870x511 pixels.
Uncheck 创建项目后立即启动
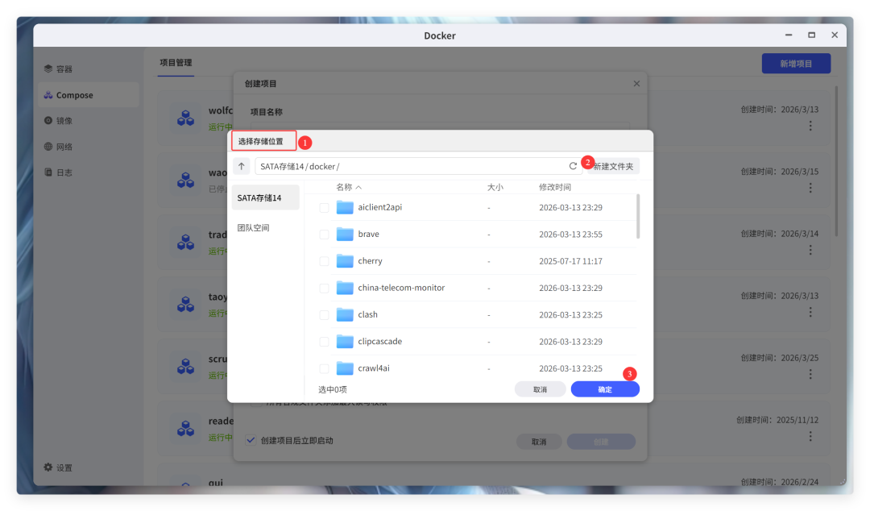click(x=251, y=440)
